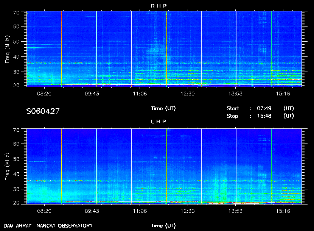The width and height of the screenshot is (314, 231).
Task: Click the L H P plot title
Action: coord(159,122)
